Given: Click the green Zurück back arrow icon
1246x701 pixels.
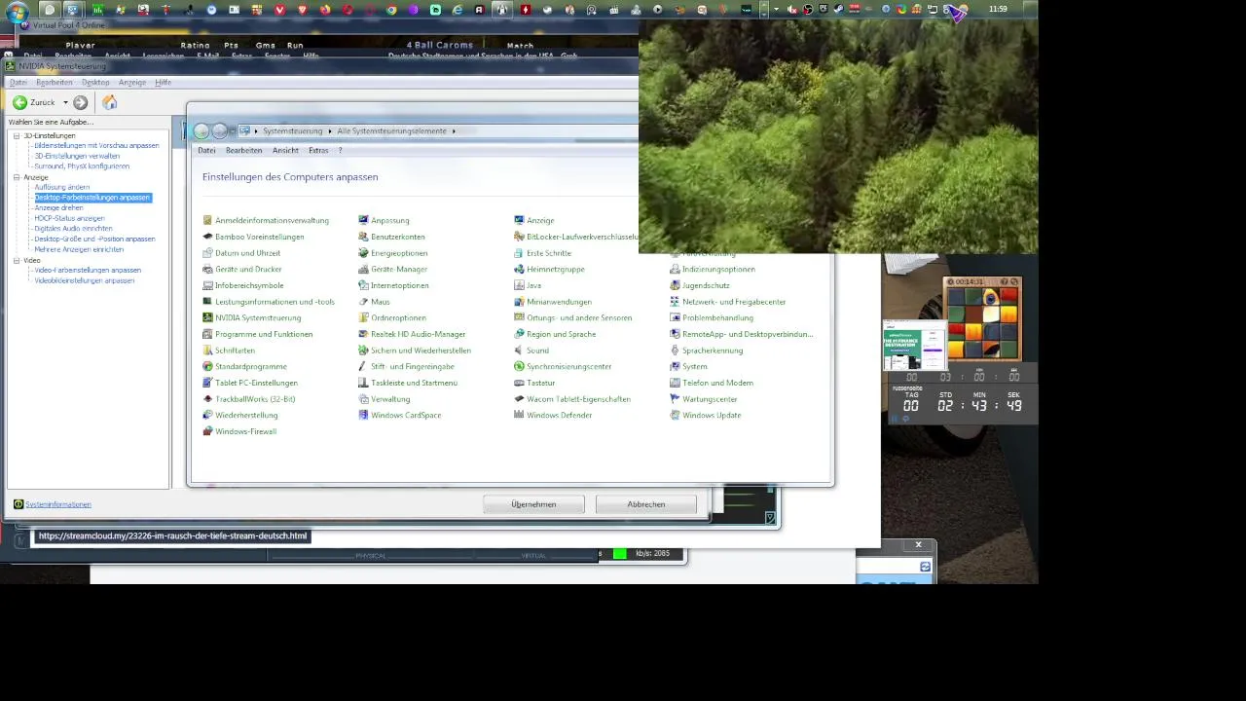Looking at the screenshot, I should pyautogui.click(x=19, y=102).
